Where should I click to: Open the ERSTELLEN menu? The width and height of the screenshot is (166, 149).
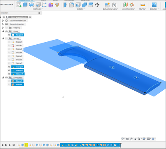pyautogui.click(x=37, y=9)
